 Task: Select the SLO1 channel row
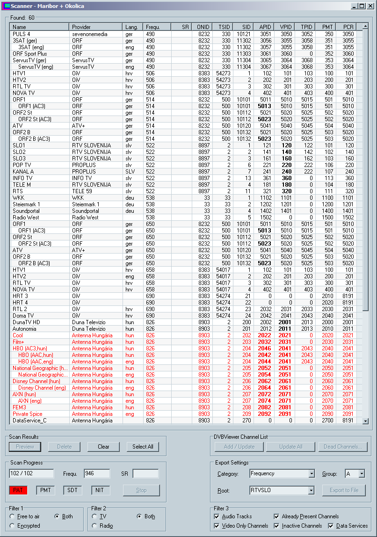(186, 145)
